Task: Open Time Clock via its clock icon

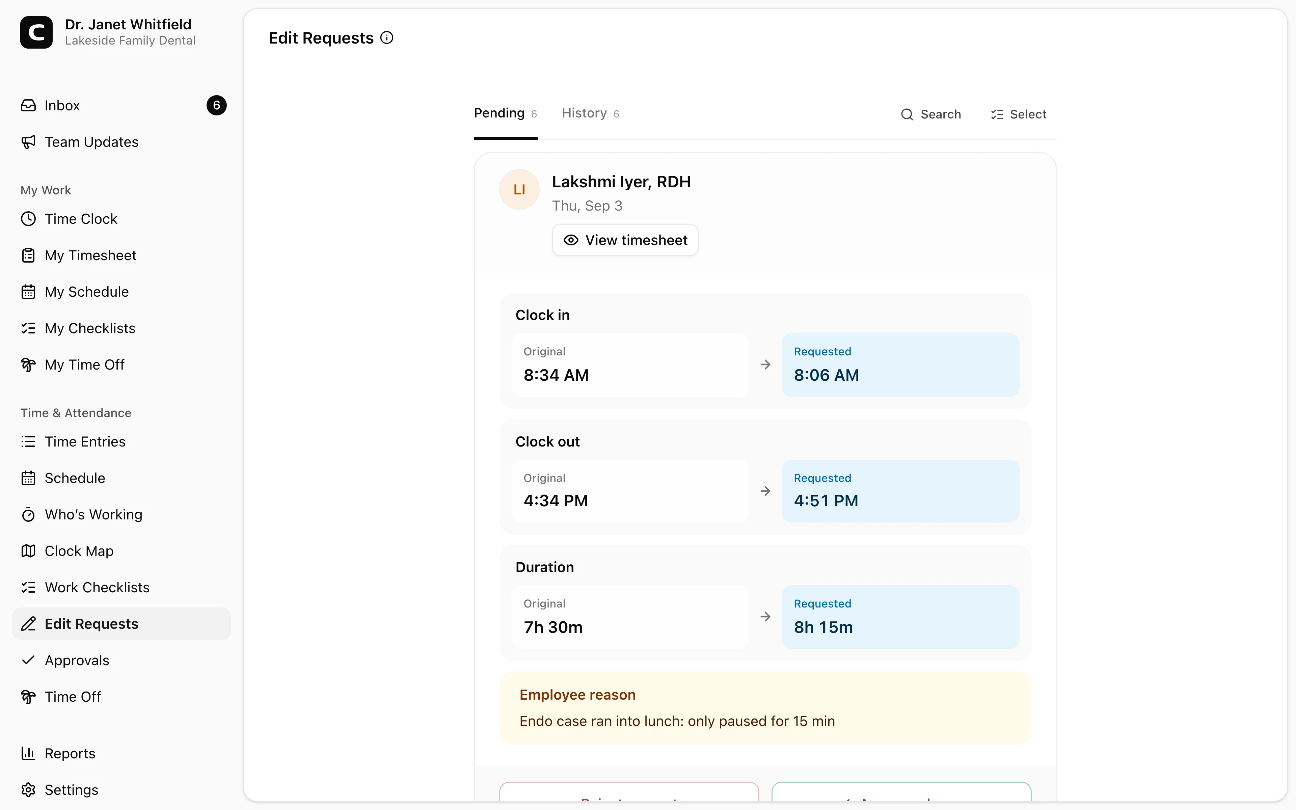Action: pos(28,219)
